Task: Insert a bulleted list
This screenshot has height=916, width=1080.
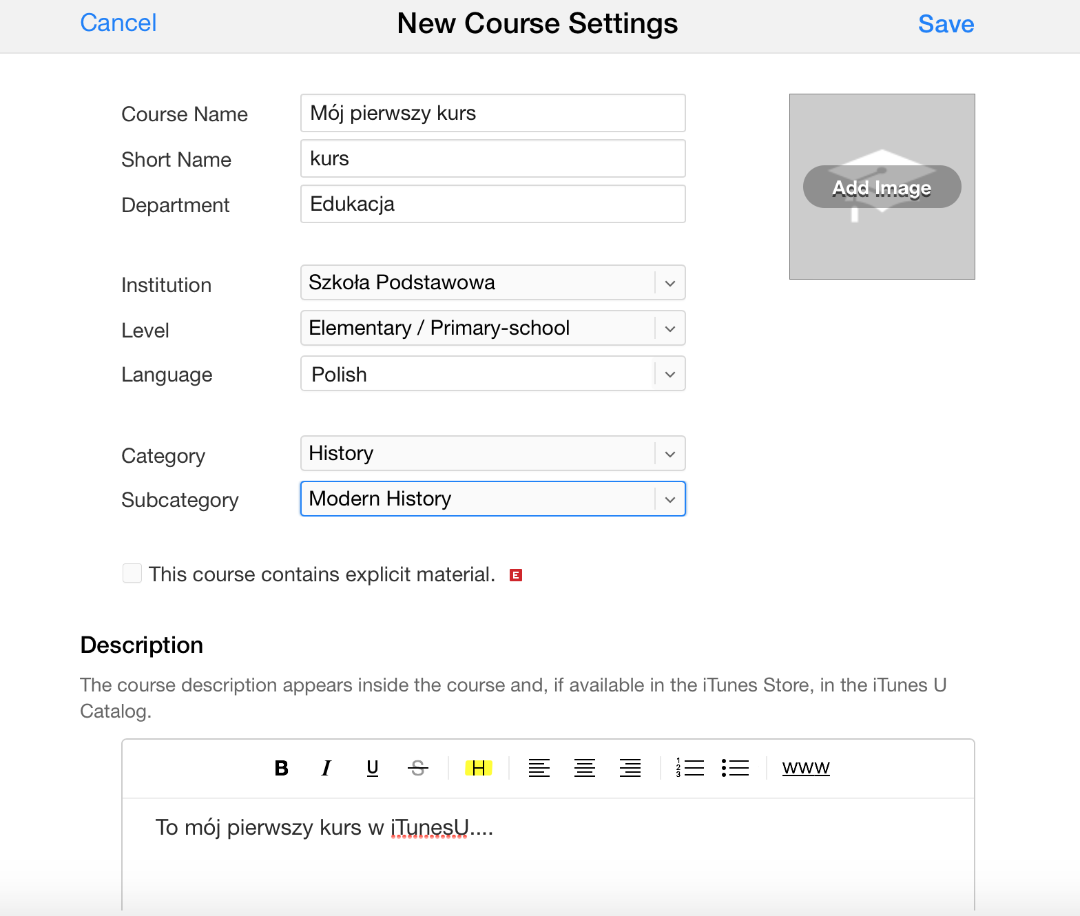Action: 736,768
